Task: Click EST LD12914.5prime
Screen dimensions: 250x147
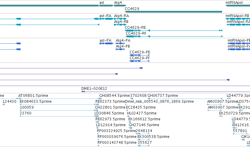Action: [x=97, y=128]
